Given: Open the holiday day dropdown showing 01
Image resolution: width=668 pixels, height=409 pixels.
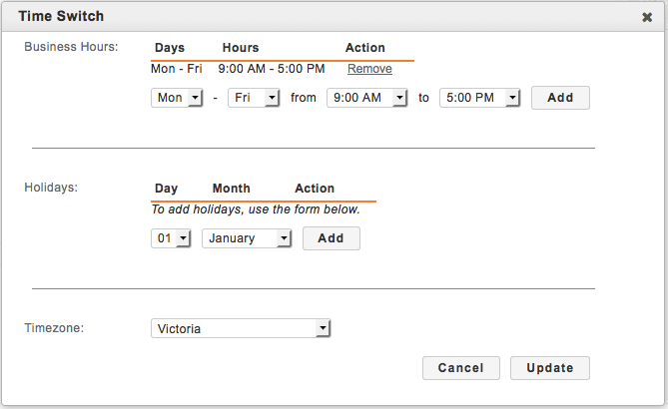Looking at the screenshot, I should (x=171, y=238).
